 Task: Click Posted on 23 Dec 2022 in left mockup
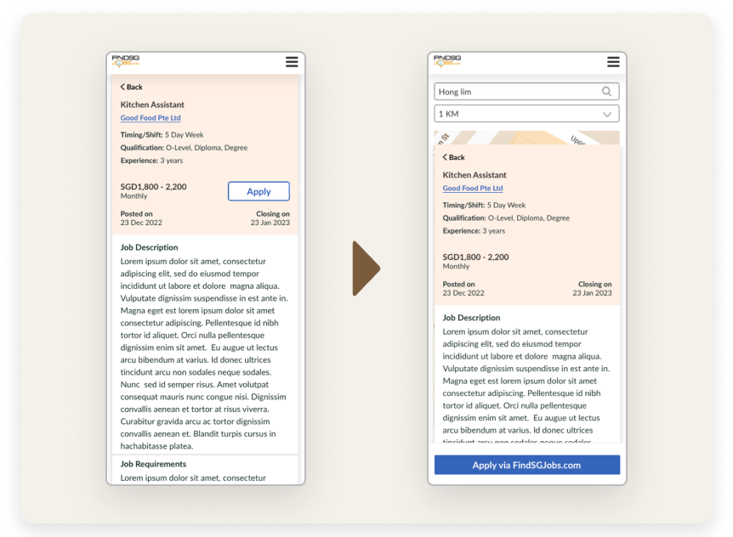pyautogui.click(x=141, y=218)
